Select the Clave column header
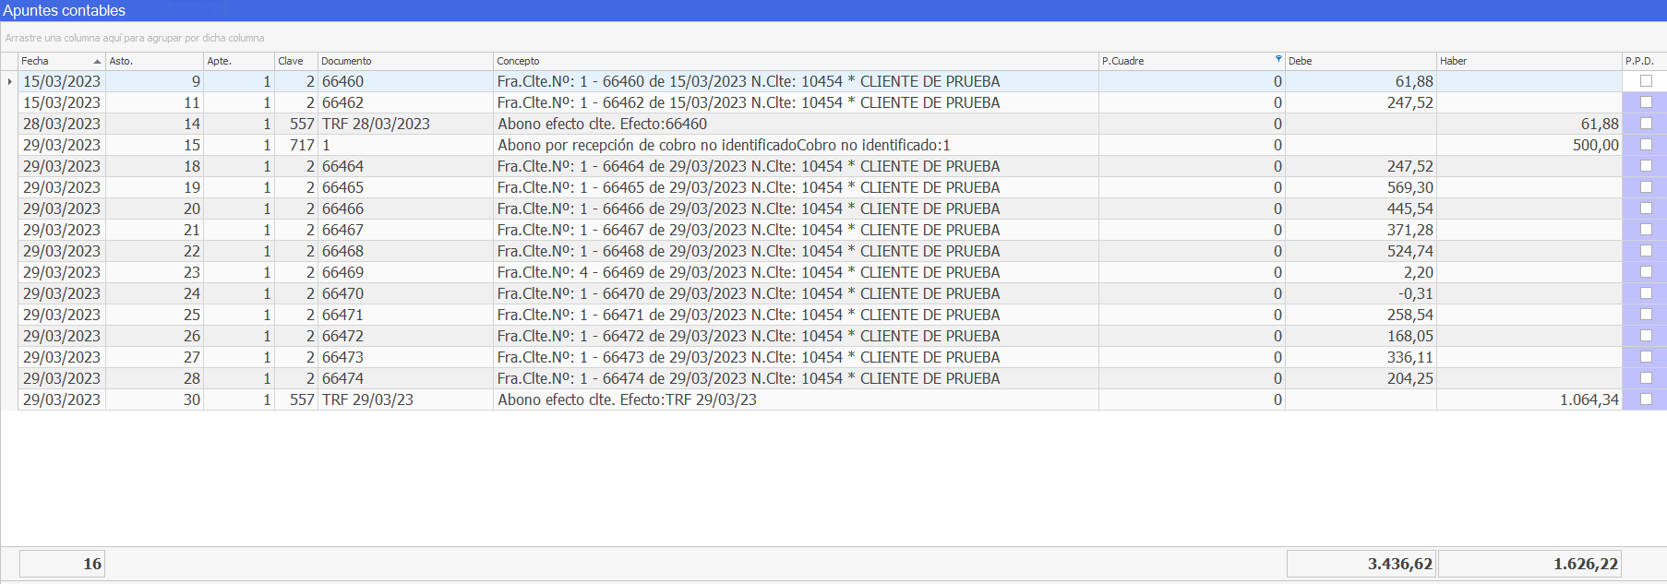This screenshot has width=1667, height=584. tap(295, 61)
